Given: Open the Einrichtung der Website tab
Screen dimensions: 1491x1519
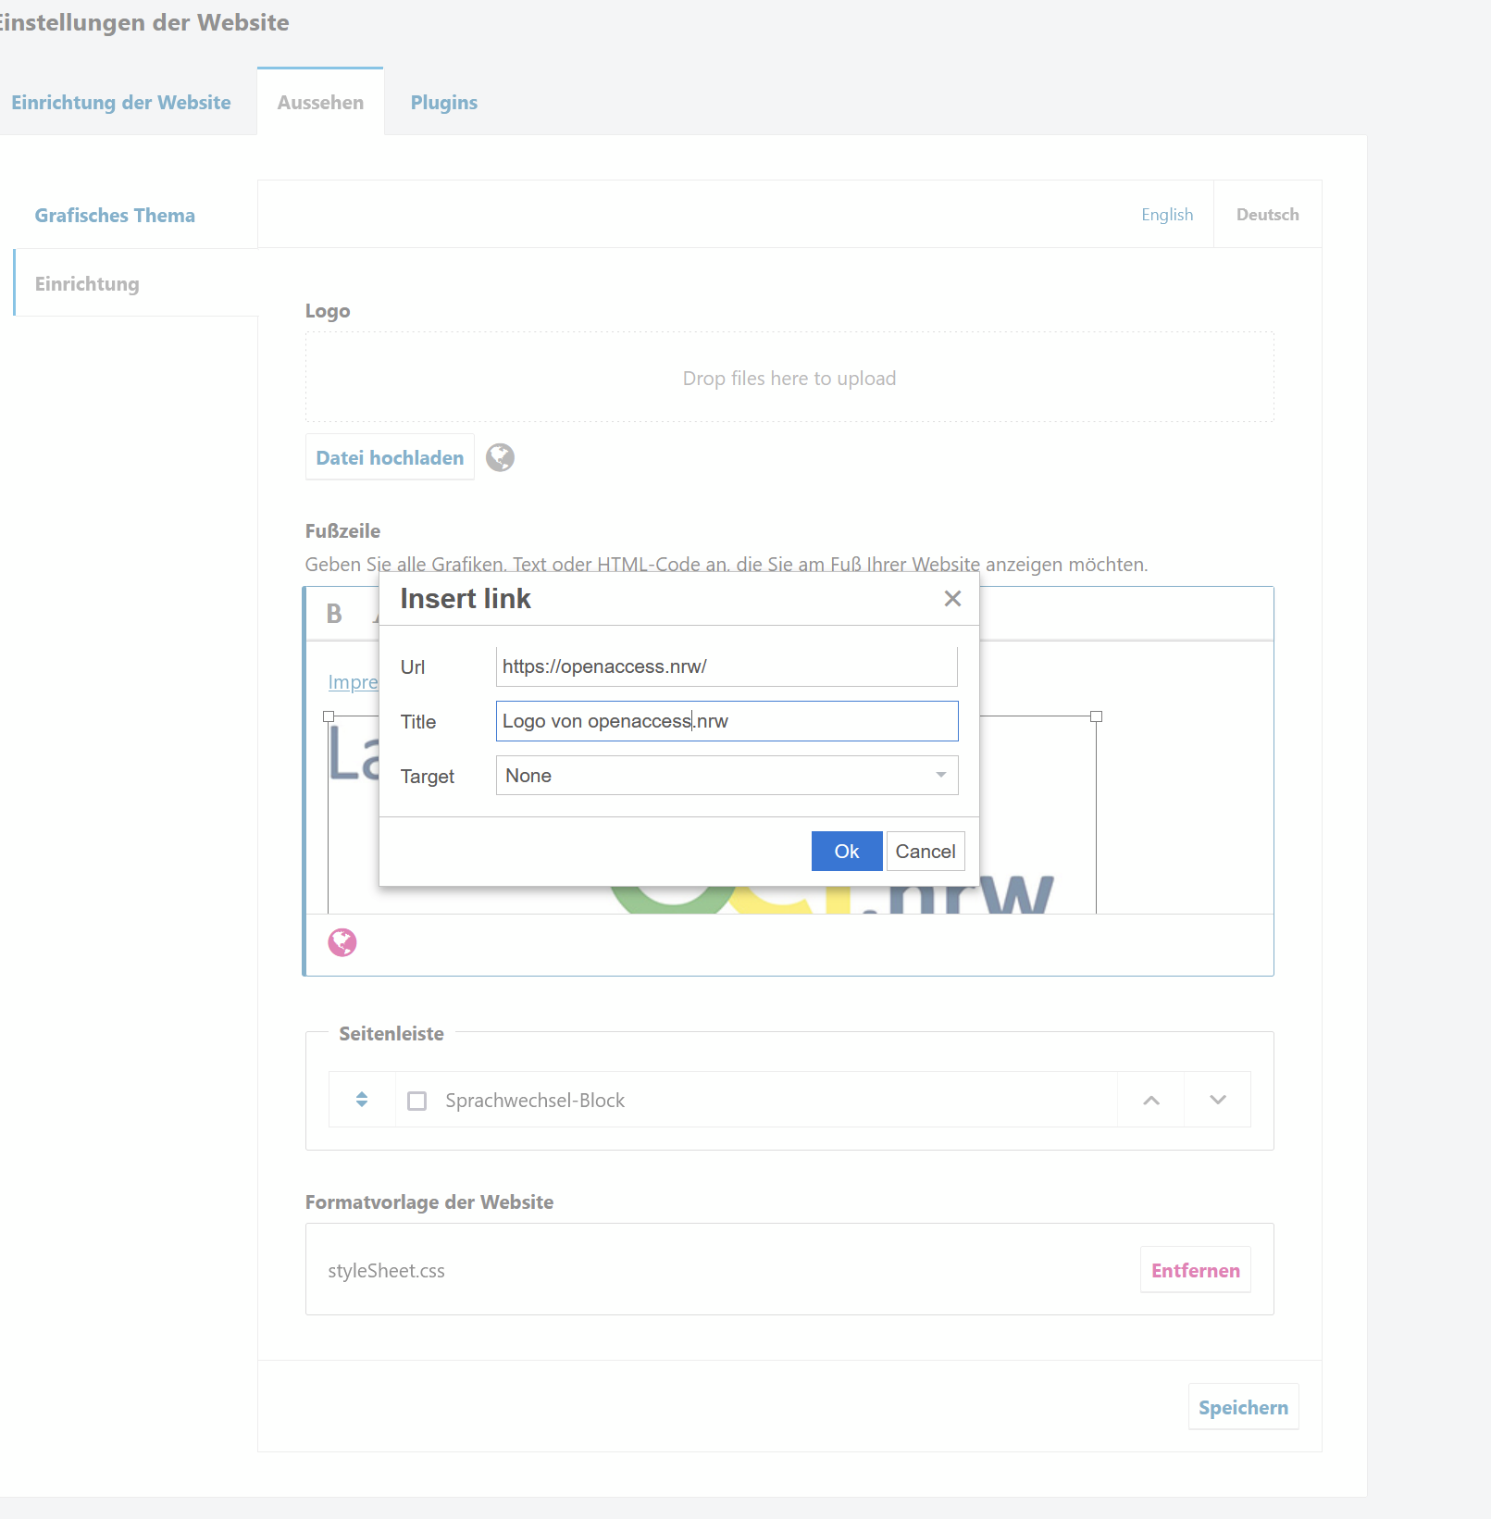Looking at the screenshot, I should click(x=121, y=103).
